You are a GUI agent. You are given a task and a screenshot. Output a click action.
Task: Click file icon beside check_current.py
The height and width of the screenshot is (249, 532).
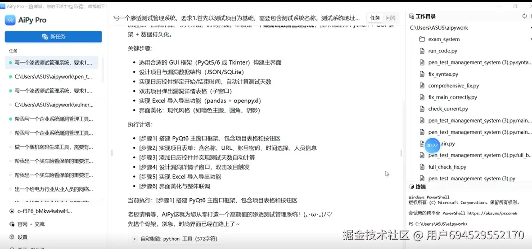click(x=422, y=109)
